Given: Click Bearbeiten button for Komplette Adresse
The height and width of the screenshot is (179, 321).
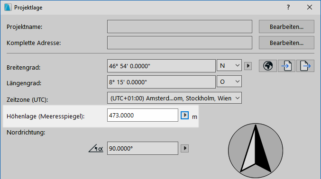Looking at the screenshot, I should pos(286,43).
